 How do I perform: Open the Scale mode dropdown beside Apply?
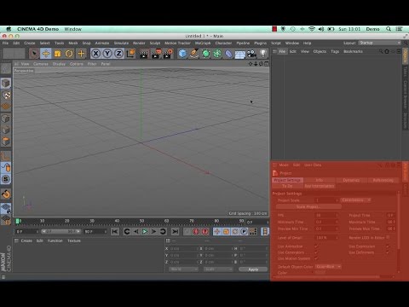coord(218,269)
